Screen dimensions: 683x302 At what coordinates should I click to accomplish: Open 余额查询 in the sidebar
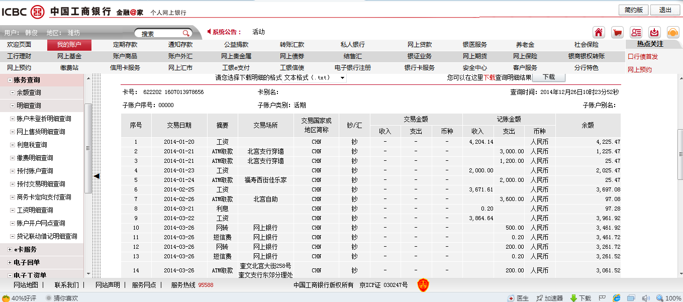pos(29,92)
